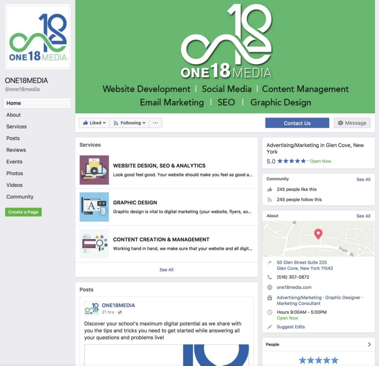Open CONTENT CREATION & MANAGEMENT service title

161,239
